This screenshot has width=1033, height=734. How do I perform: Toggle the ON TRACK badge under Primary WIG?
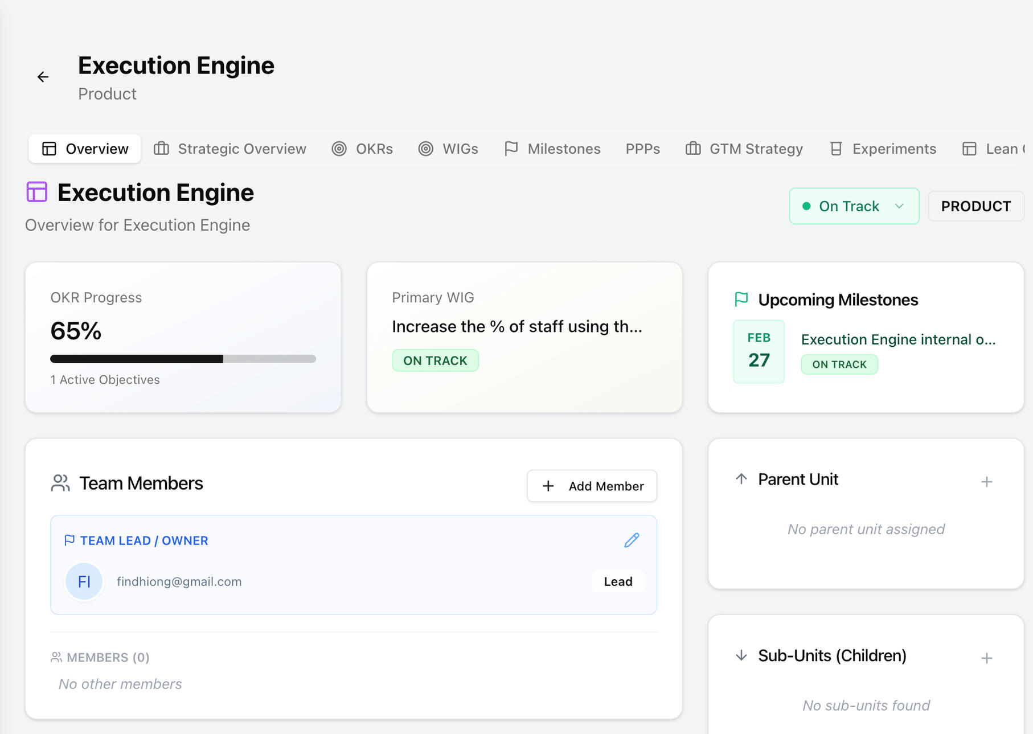[435, 360]
